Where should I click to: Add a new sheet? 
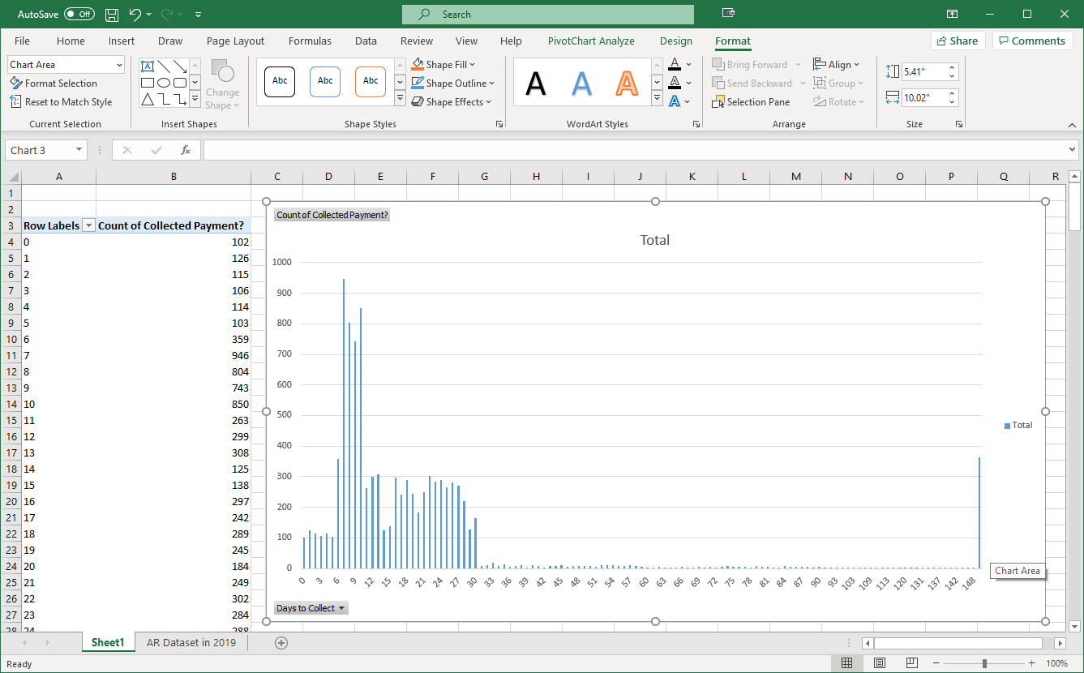pos(281,643)
